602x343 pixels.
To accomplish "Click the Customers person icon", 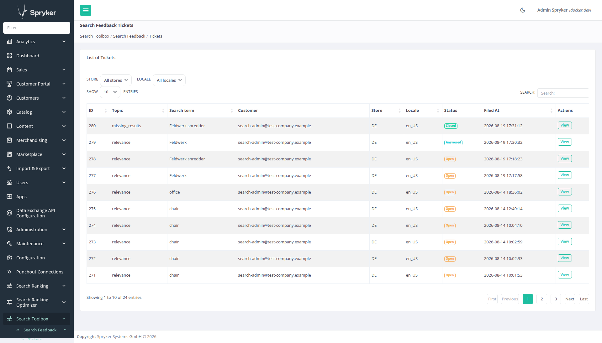I will click(x=9, y=98).
